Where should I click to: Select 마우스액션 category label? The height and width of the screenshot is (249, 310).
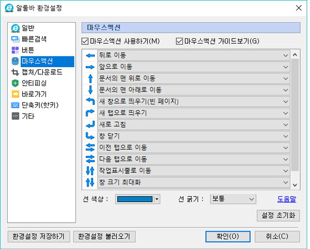point(48,62)
